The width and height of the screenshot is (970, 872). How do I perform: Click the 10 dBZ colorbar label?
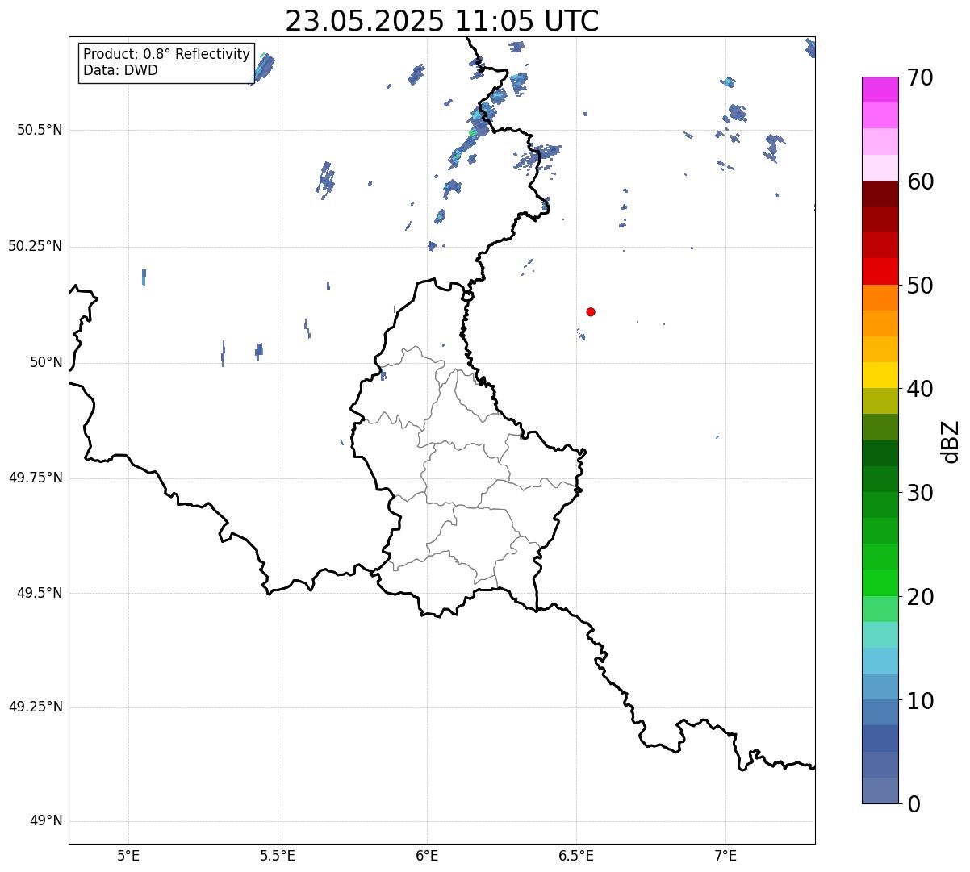920,700
